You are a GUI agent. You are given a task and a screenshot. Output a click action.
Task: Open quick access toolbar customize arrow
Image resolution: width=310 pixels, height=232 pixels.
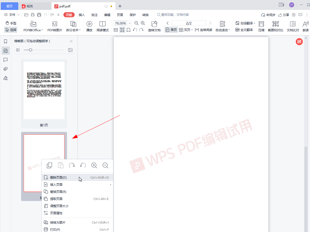[x=59, y=15]
